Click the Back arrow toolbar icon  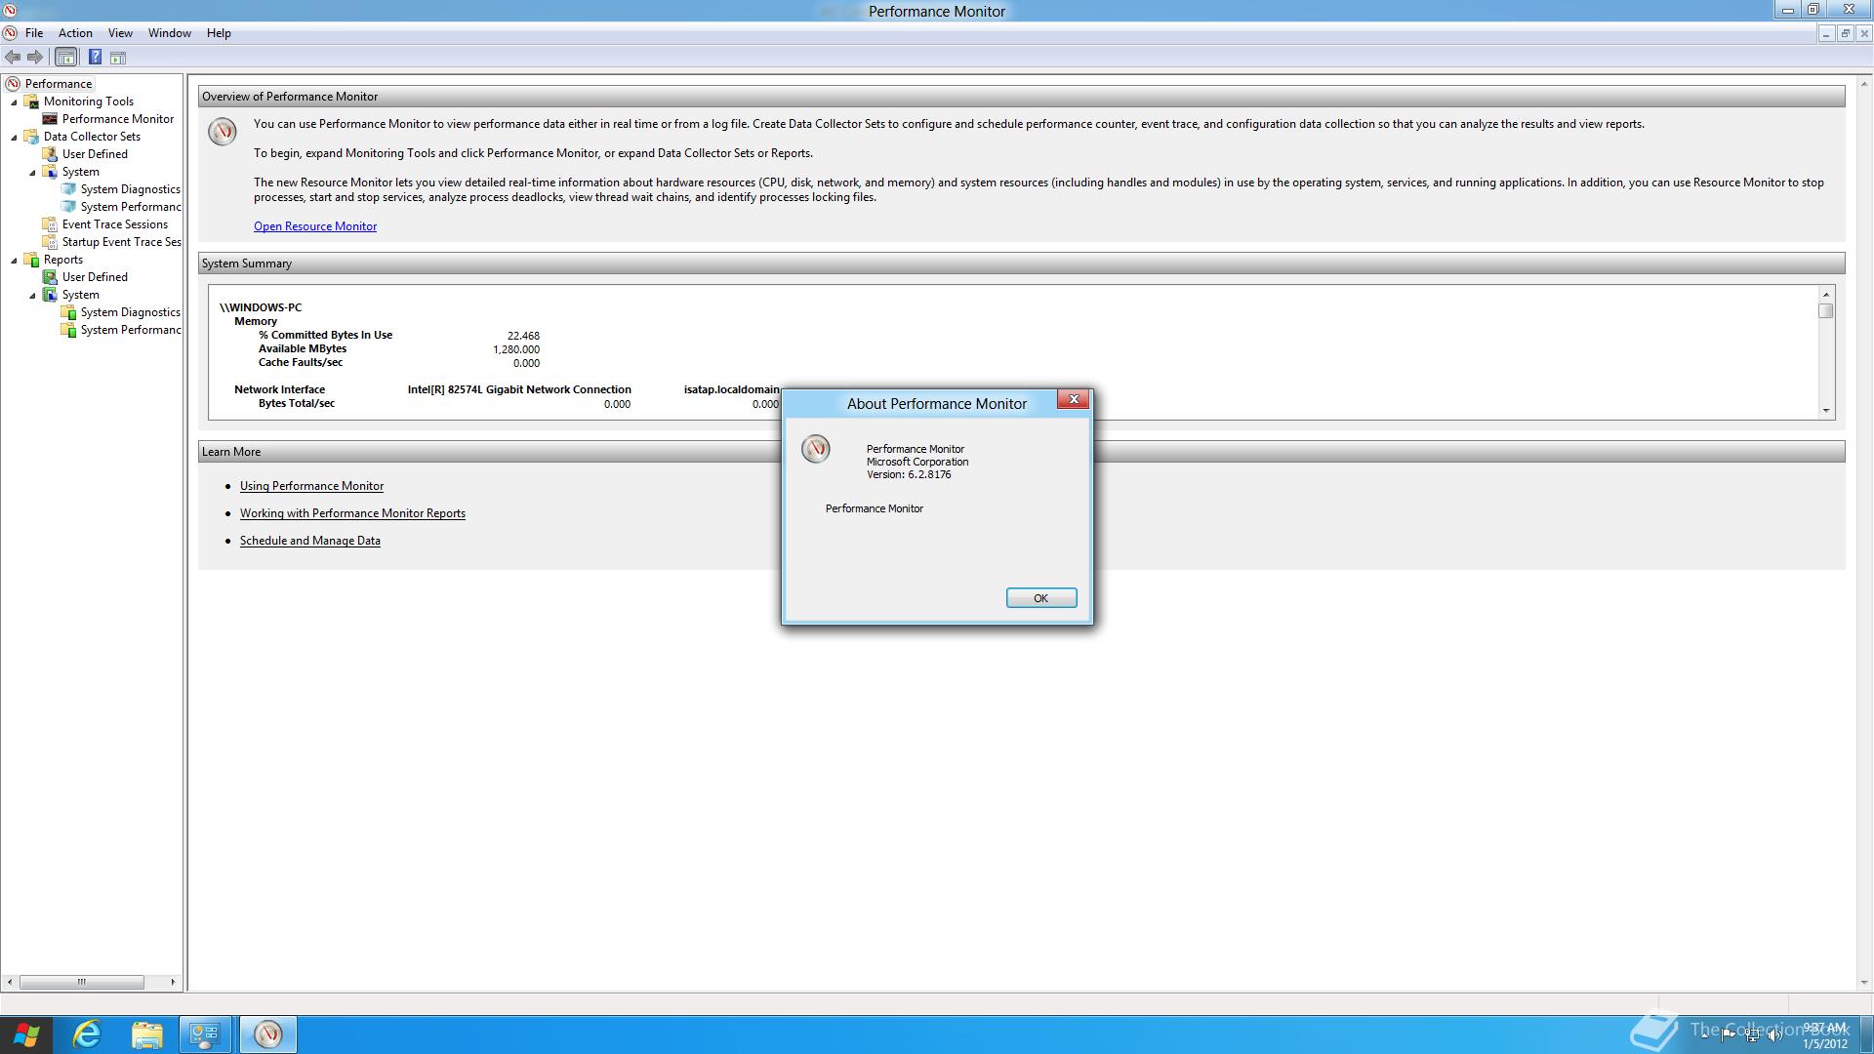pyautogui.click(x=13, y=58)
